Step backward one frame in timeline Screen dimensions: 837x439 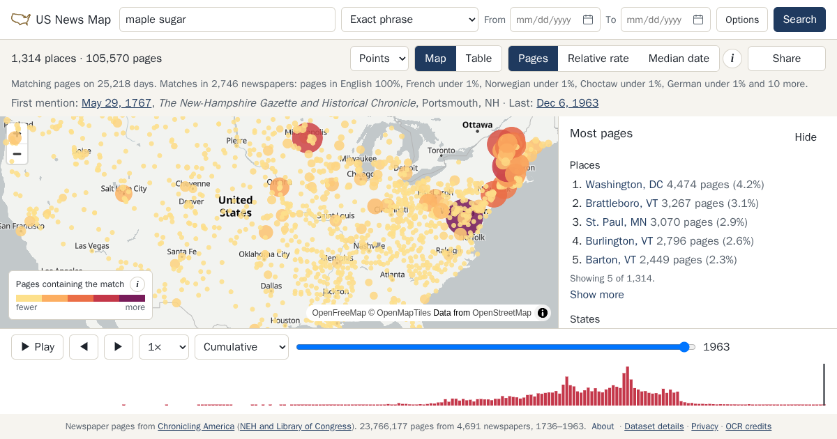click(x=84, y=347)
